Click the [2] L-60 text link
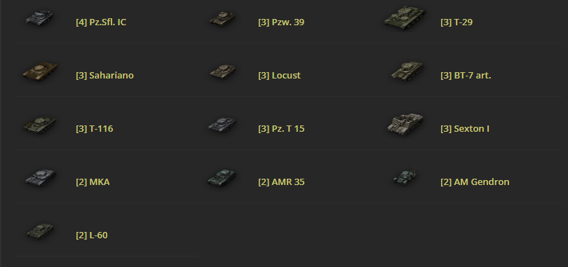This screenshot has height=267, width=568. (92, 235)
